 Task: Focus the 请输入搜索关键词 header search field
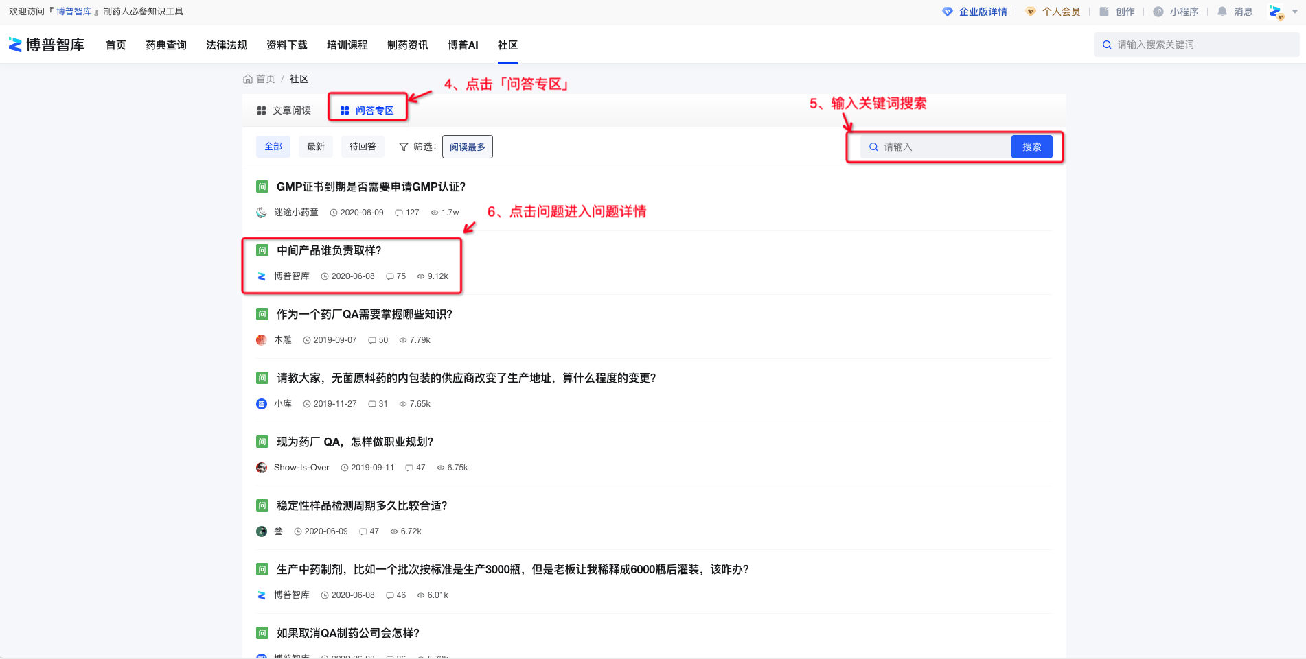coord(1196,45)
